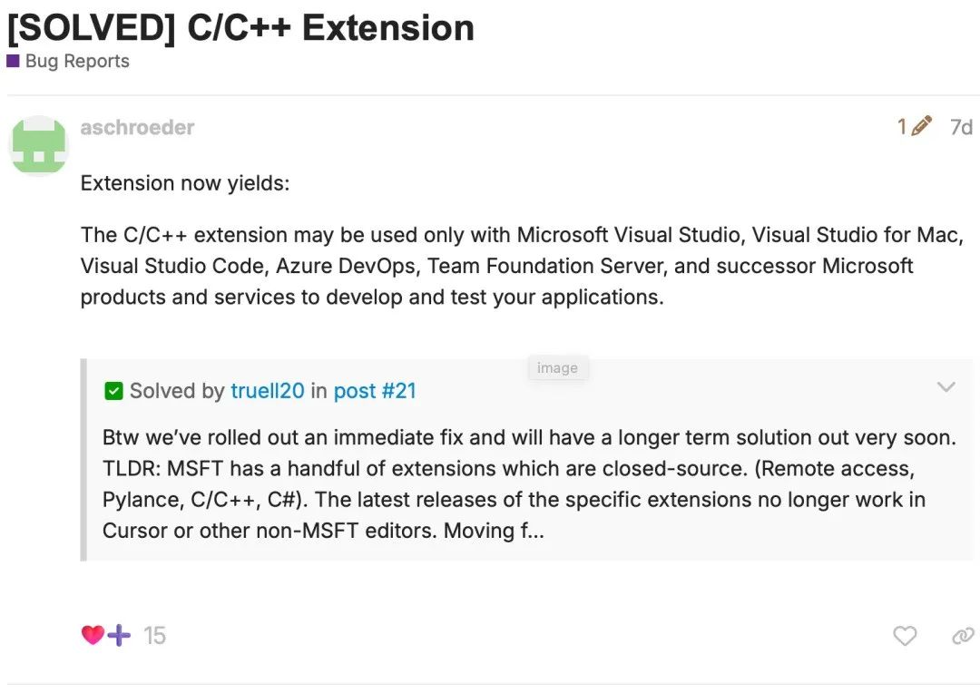
Task: Click the purple Bug Reports category square
Action: click(13, 61)
